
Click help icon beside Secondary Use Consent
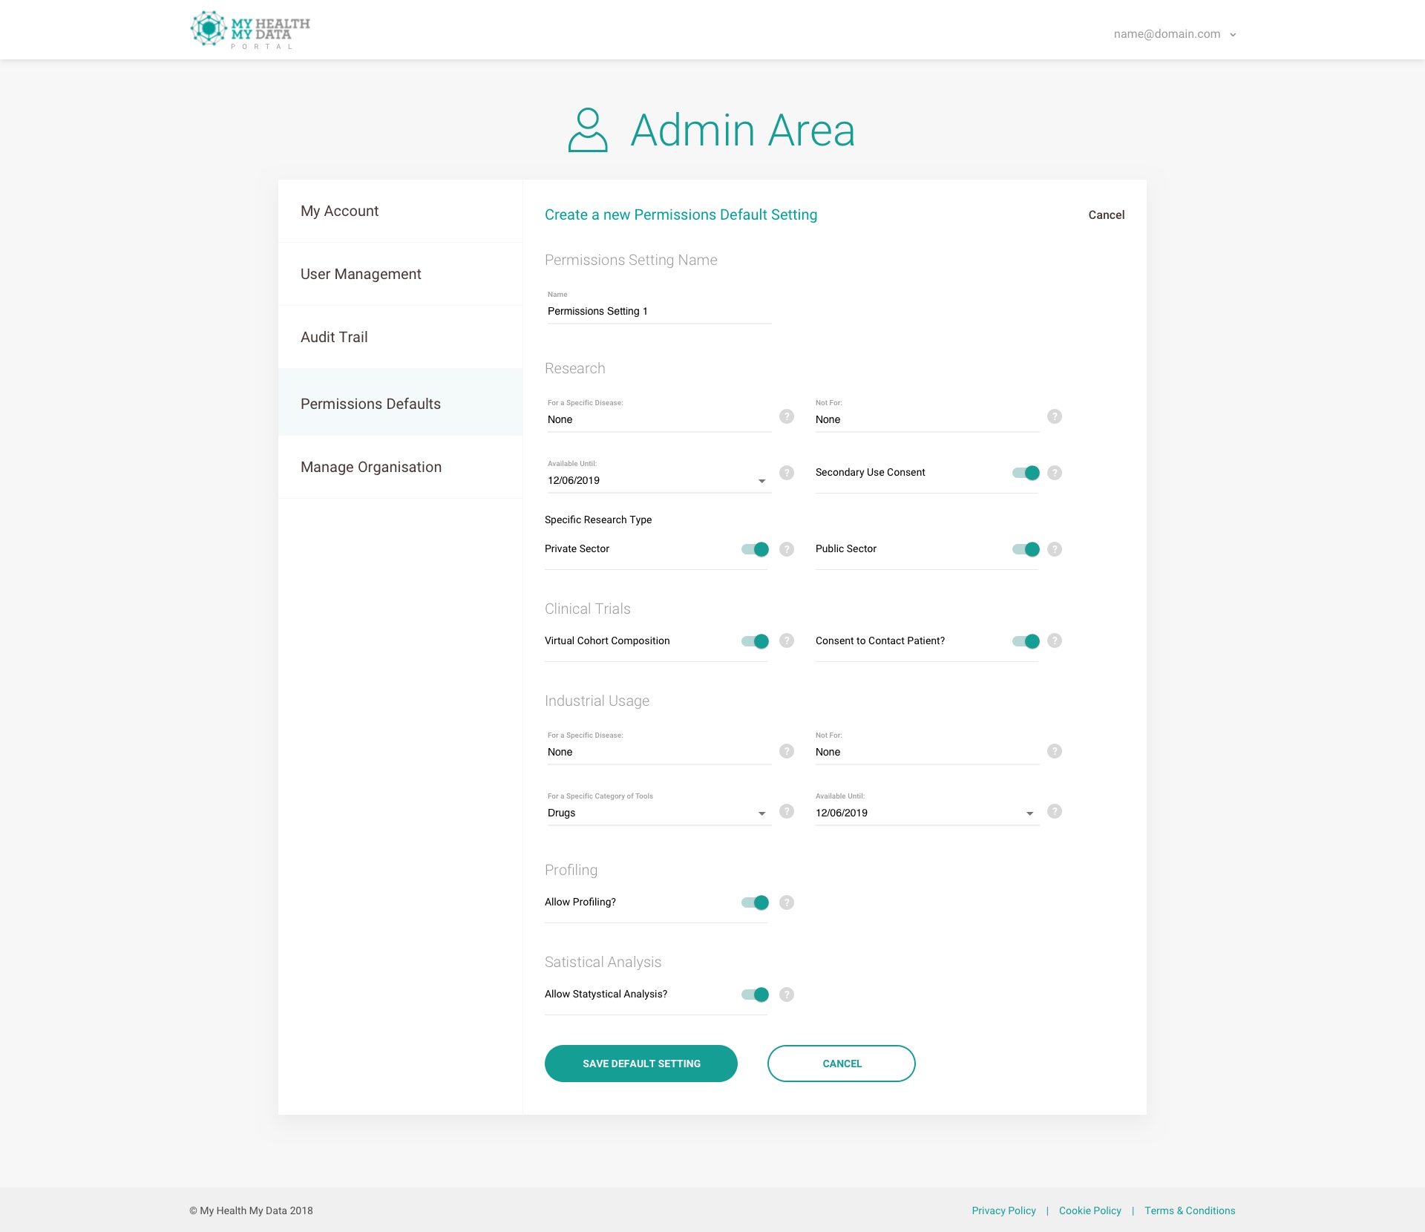coord(1055,473)
